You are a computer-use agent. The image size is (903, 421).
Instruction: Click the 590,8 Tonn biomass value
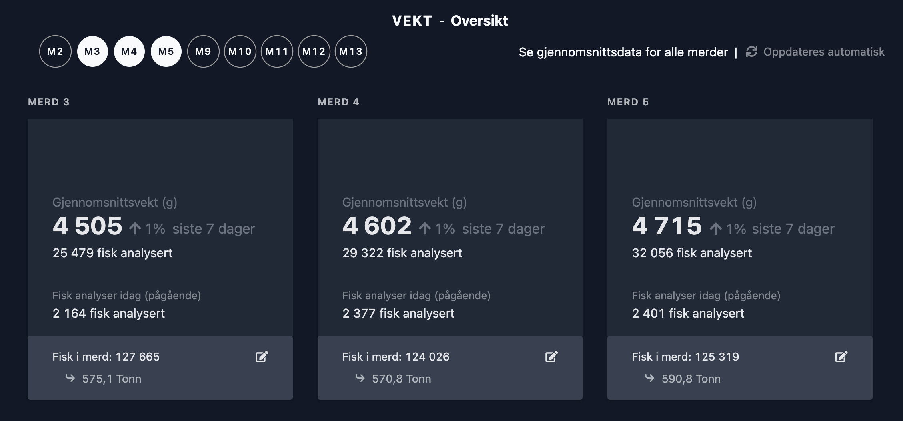pos(691,379)
